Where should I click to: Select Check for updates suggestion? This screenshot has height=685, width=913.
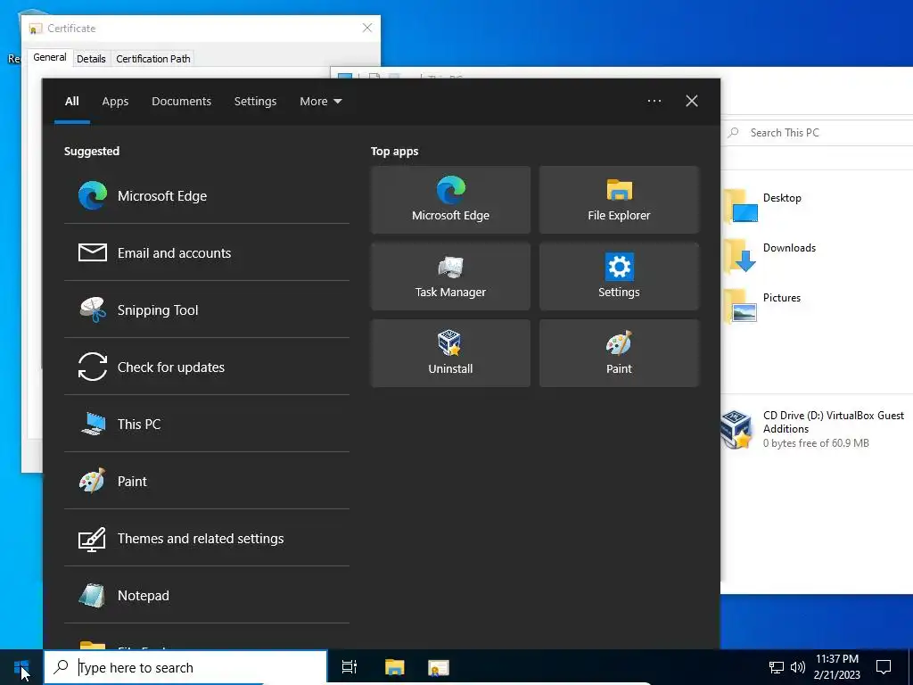click(206, 367)
